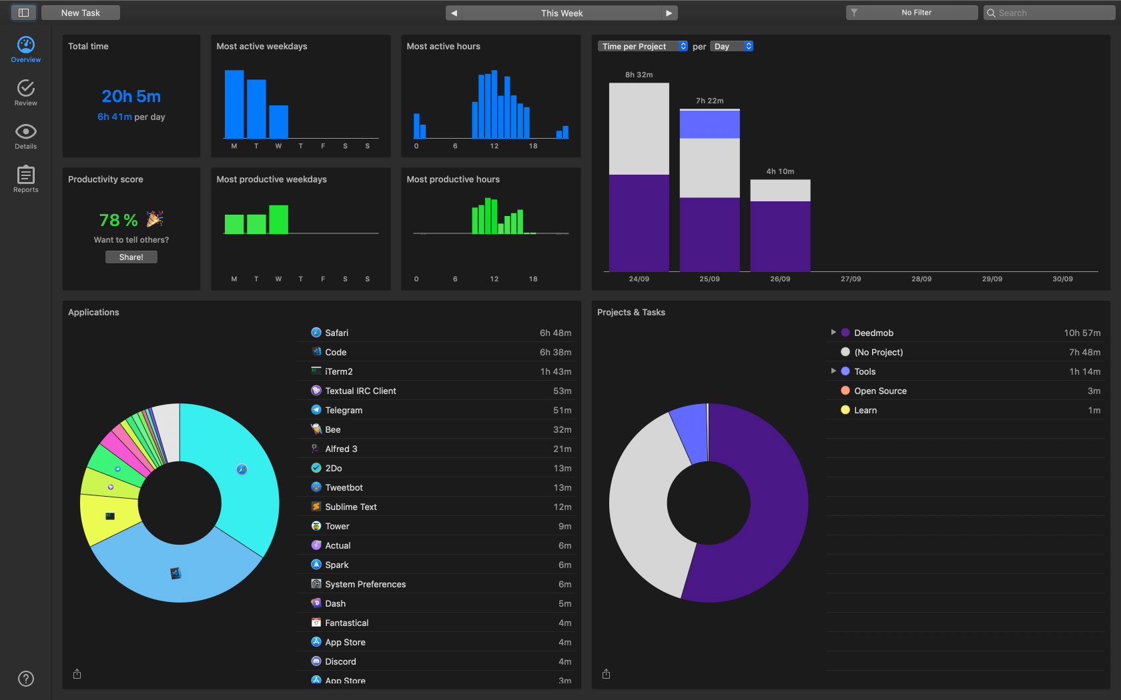Open the Time per Project dropdown
Viewport: 1121px width, 700px height.
pyautogui.click(x=643, y=46)
